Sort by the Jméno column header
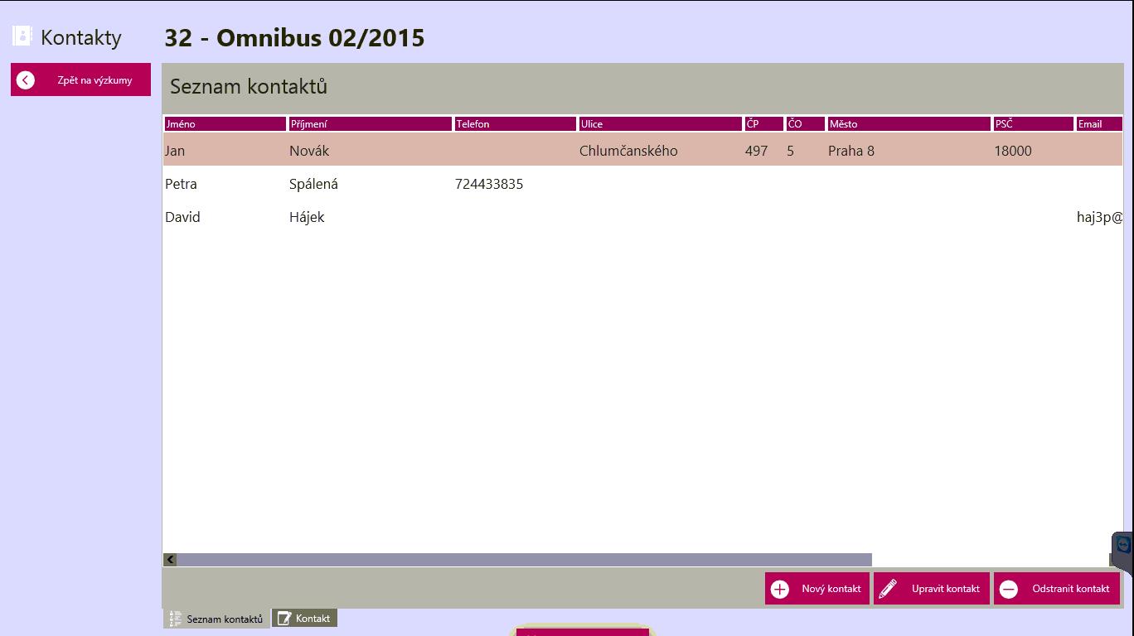Image resolution: width=1134 pixels, height=636 pixels. tap(225, 124)
